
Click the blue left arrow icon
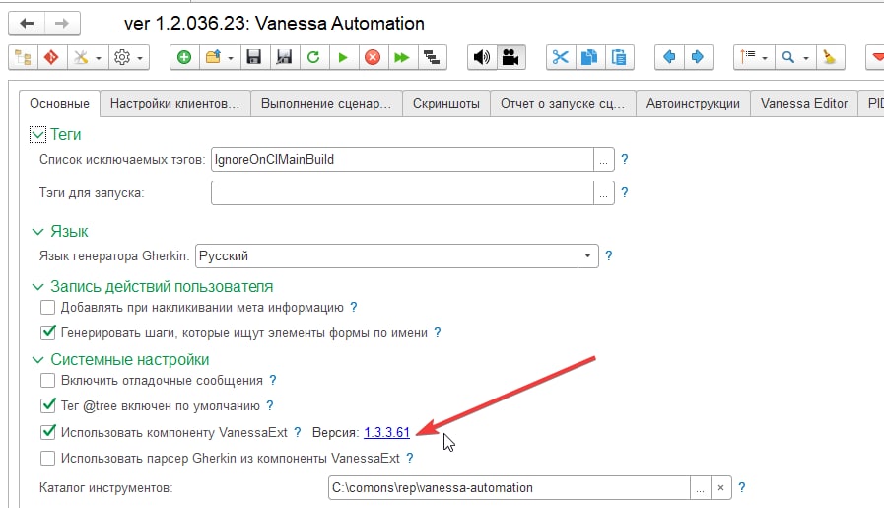pos(669,57)
